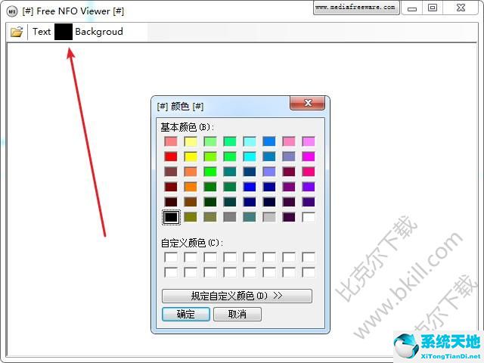Pick the violet swatch ending fourth row
Viewport: 484px width, 363px height.
[x=309, y=187]
